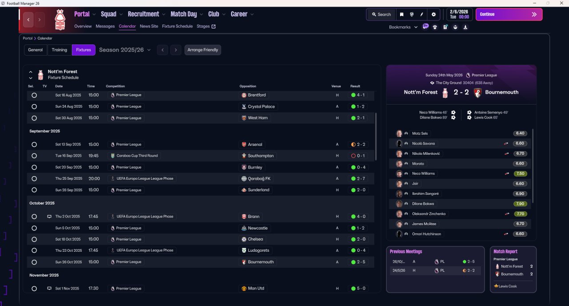Click the TV icon on Brann fixture row
This screenshot has height=306, width=569.
(x=49, y=217)
